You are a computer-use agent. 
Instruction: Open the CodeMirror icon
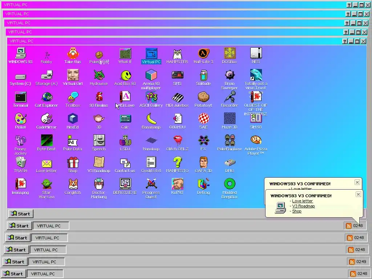pyautogui.click(x=46, y=121)
